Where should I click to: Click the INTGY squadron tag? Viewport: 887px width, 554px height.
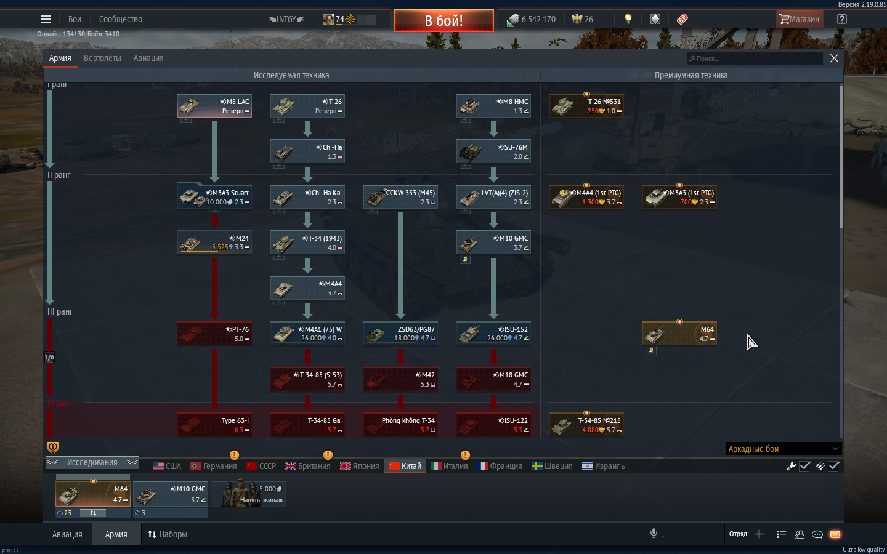click(286, 19)
